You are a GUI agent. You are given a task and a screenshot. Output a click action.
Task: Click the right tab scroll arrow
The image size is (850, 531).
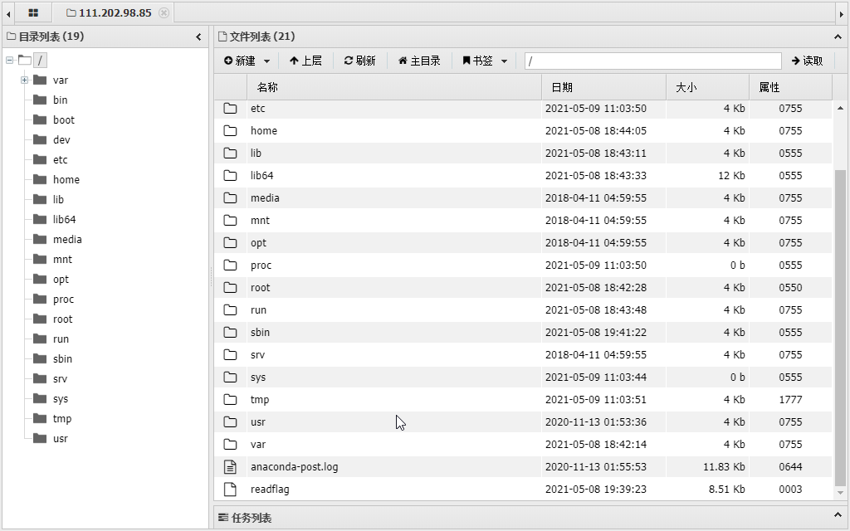pos(842,13)
